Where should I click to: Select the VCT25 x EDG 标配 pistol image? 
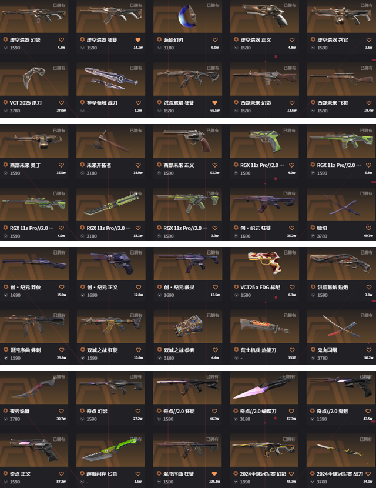264,263
